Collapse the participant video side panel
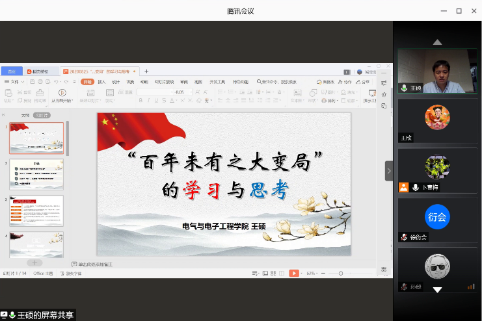 click(389, 171)
